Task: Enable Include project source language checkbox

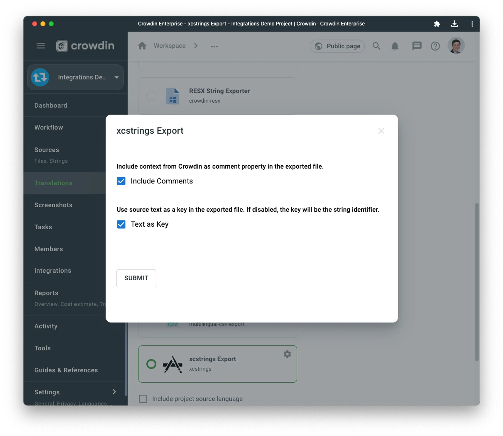Action: pos(143,399)
